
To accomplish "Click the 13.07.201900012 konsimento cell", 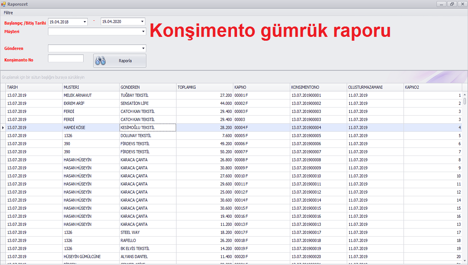I will point(318,192).
